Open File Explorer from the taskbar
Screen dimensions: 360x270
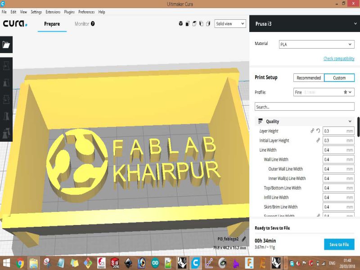tap(34, 263)
